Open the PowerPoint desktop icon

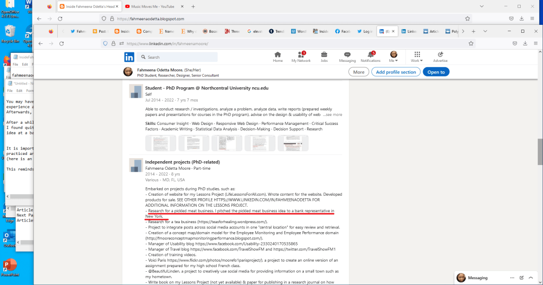(x=10, y=268)
